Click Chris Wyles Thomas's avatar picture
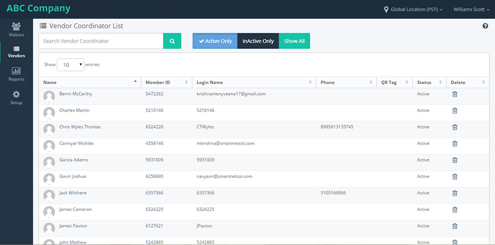The width and height of the screenshot is (495, 245). 49,129
